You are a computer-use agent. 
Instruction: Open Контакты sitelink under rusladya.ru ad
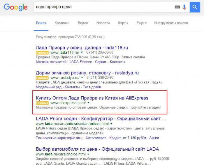[72, 87]
